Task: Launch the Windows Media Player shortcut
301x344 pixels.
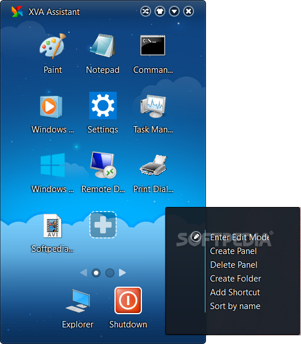Action: click(x=51, y=107)
